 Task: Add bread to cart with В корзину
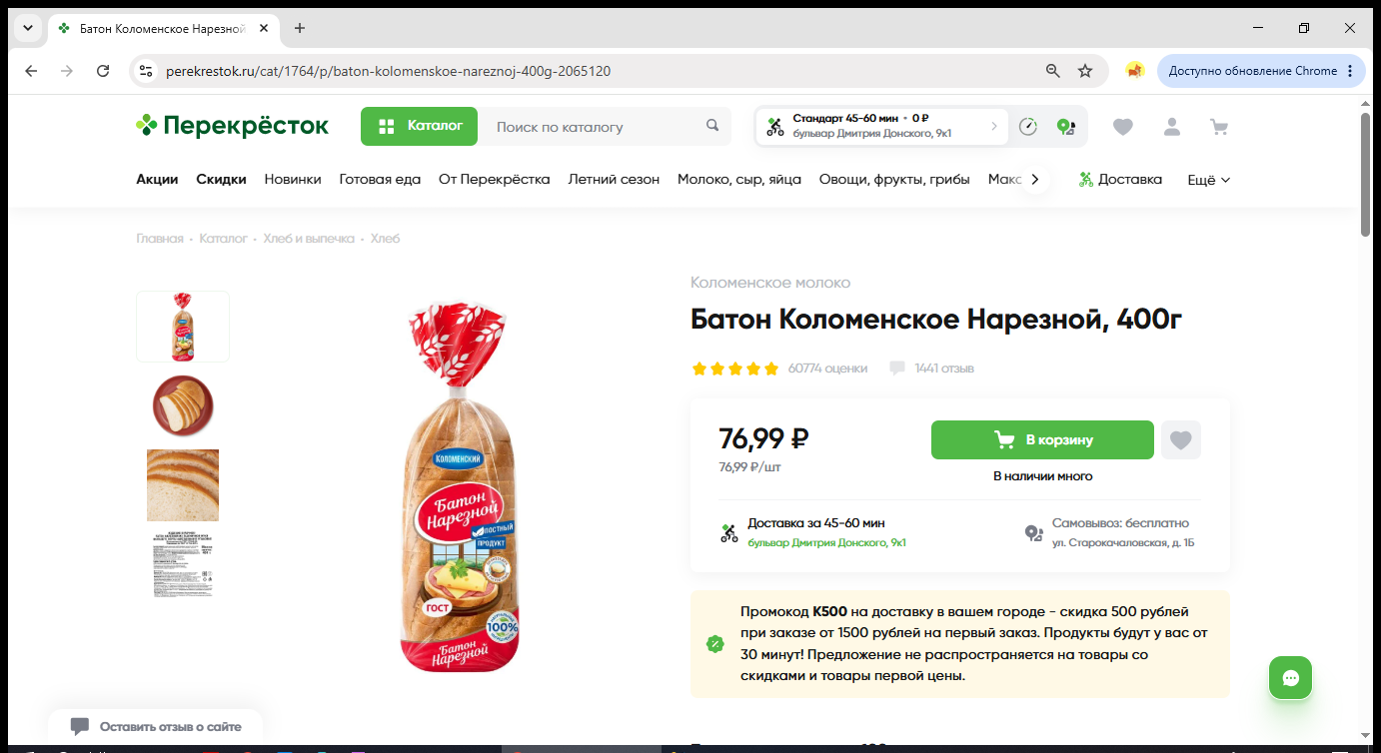click(x=1042, y=439)
